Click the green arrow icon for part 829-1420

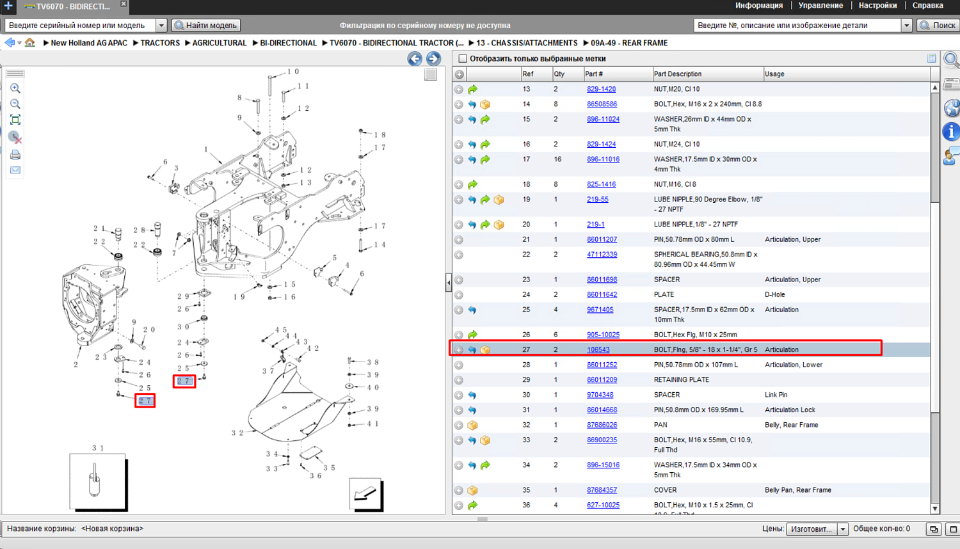(x=472, y=90)
